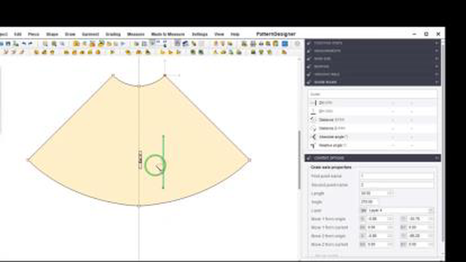Select the Absolute angle guide row
This screenshot has height=262, width=466.
[x=372, y=137]
